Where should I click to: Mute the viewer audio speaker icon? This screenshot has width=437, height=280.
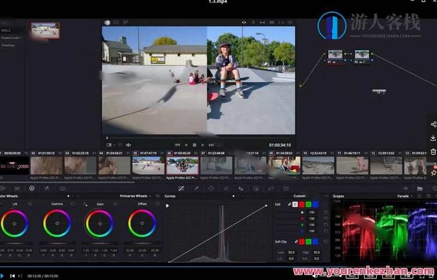[x=128, y=145]
